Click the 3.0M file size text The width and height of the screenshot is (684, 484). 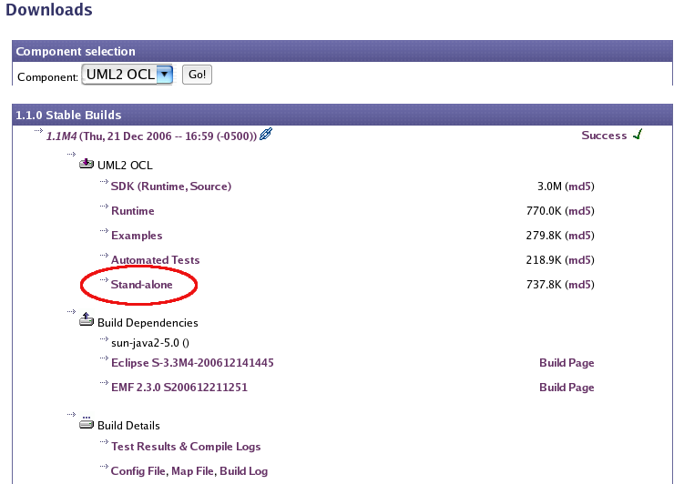549,187
